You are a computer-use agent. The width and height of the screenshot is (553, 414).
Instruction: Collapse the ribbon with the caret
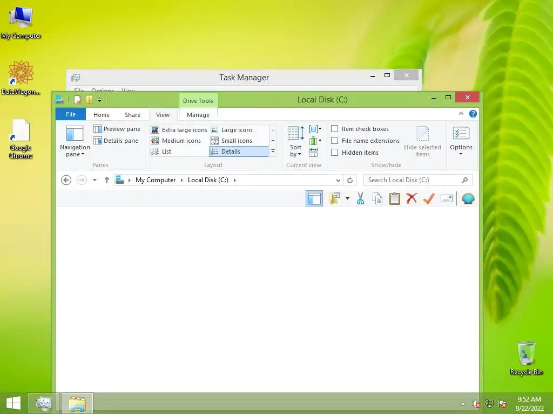461,113
